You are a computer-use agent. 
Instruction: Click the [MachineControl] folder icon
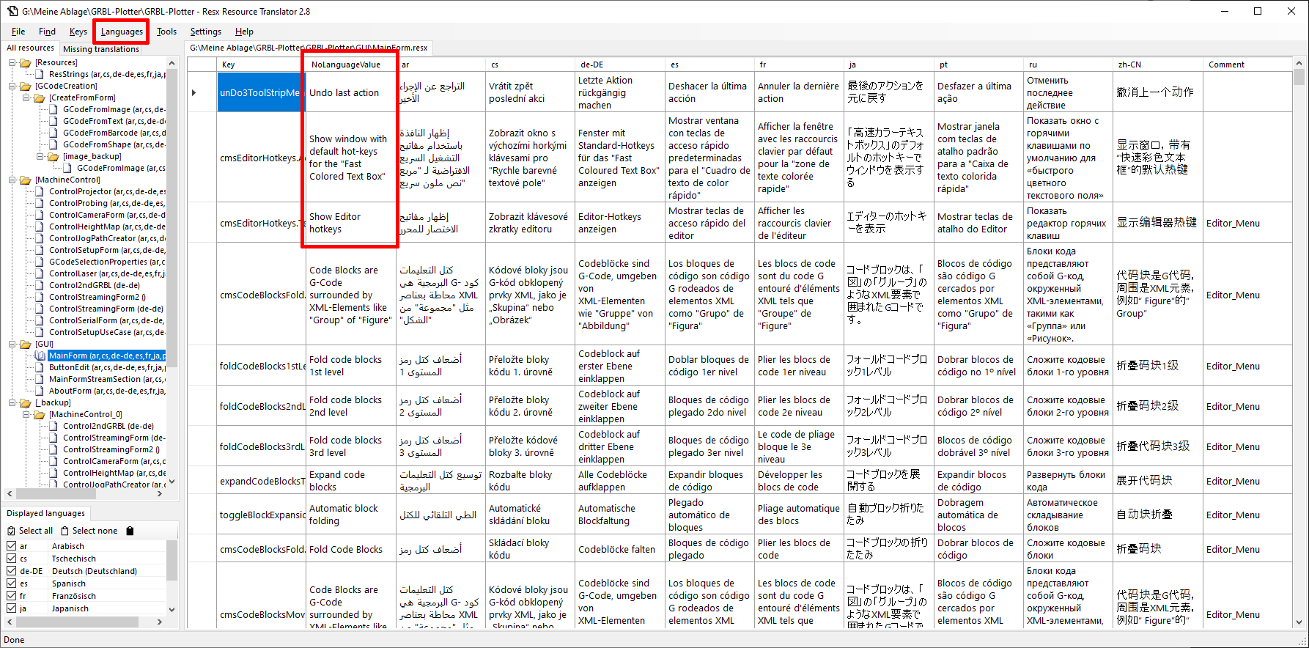tap(26, 180)
